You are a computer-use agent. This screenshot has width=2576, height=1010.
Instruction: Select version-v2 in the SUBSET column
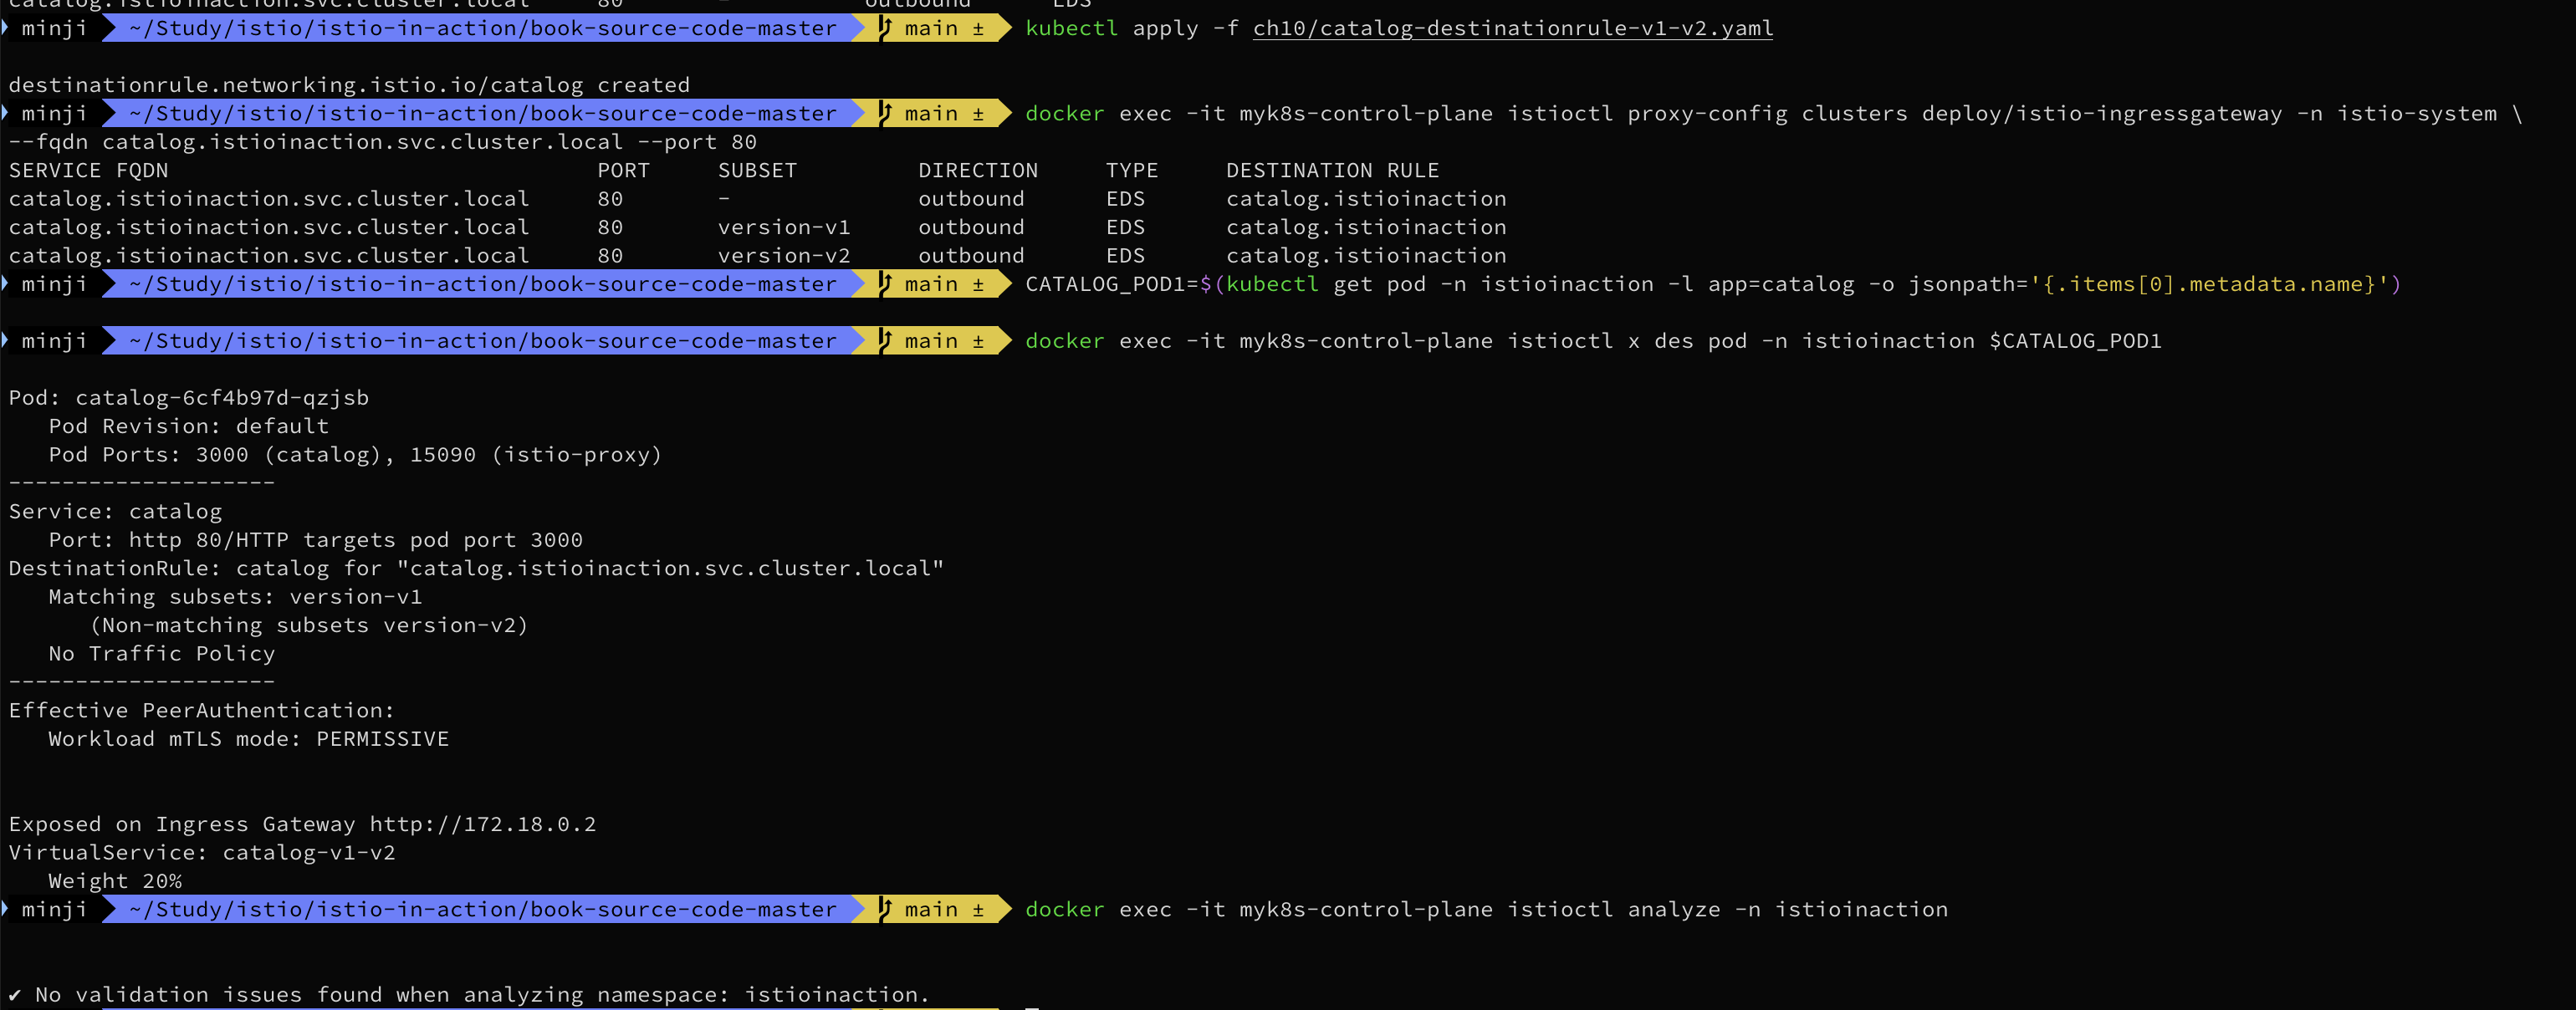[x=784, y=256]
